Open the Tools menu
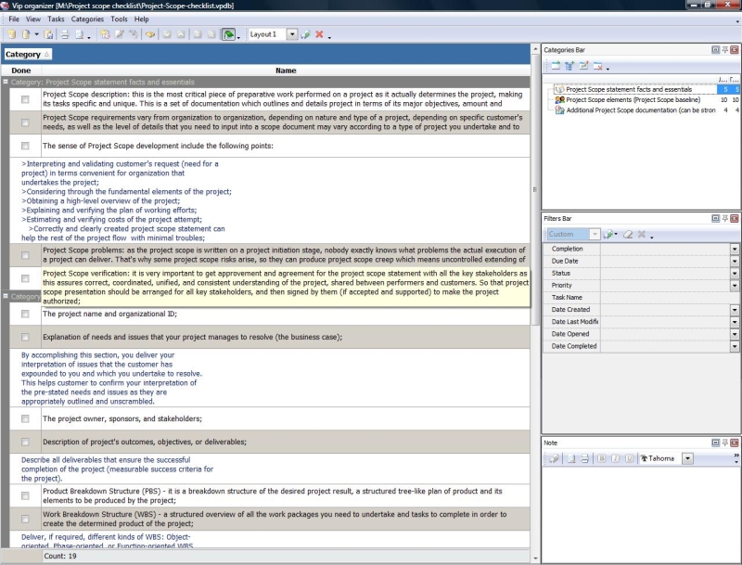The height and width of the screenshot is (565, 742). point(119,19)
